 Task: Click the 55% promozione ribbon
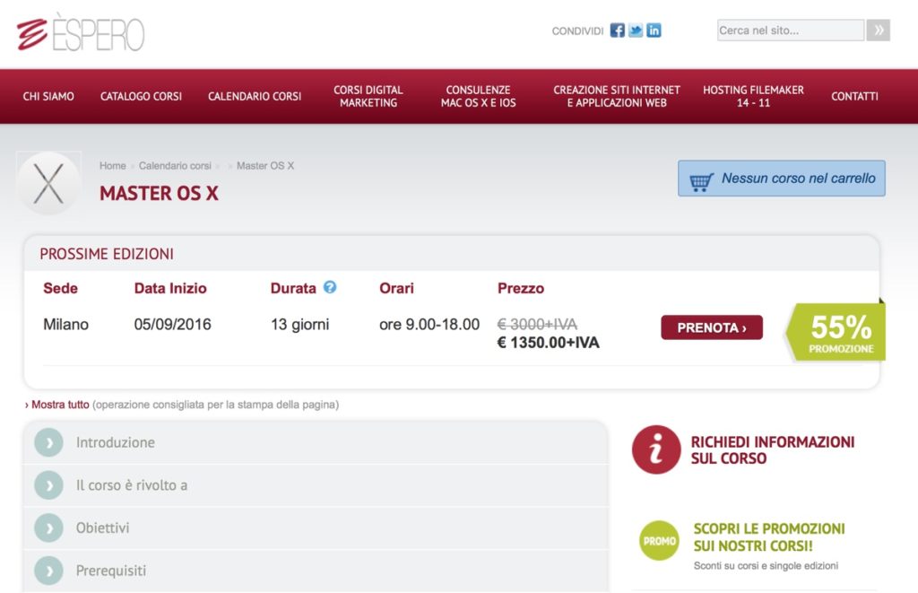tap(836, 332)
